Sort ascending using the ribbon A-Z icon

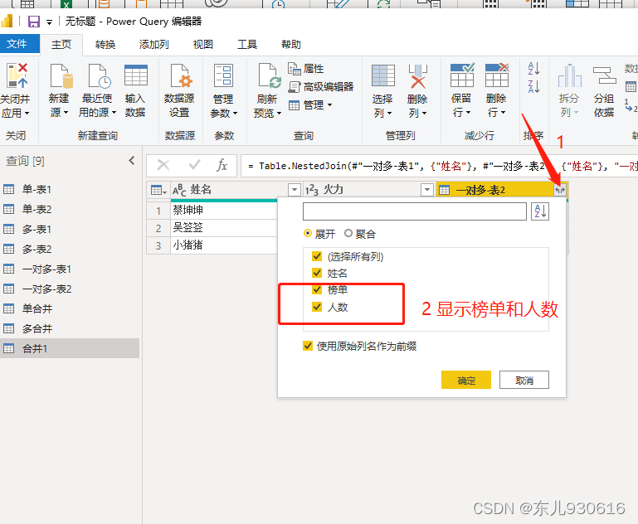point(533,68)
